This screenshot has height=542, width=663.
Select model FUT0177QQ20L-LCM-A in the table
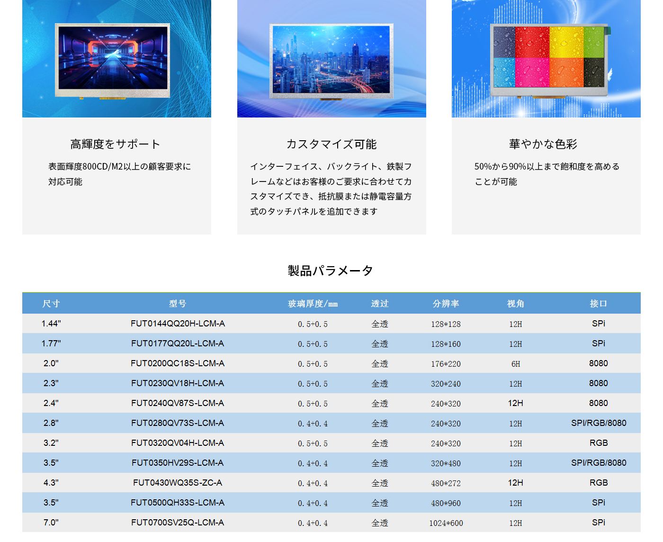(x=178, y=343)
